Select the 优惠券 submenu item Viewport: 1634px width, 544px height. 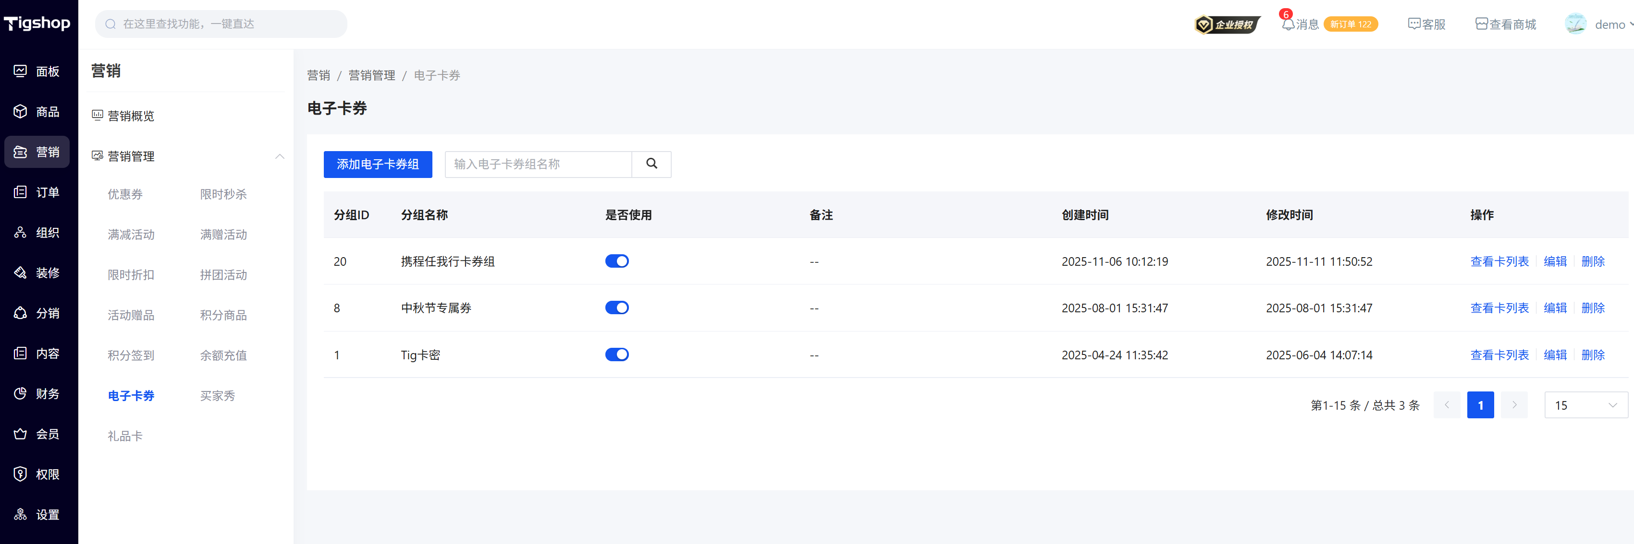[125, 194]
